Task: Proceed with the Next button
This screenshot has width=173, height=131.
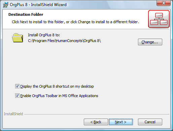Action: [121, 122]
